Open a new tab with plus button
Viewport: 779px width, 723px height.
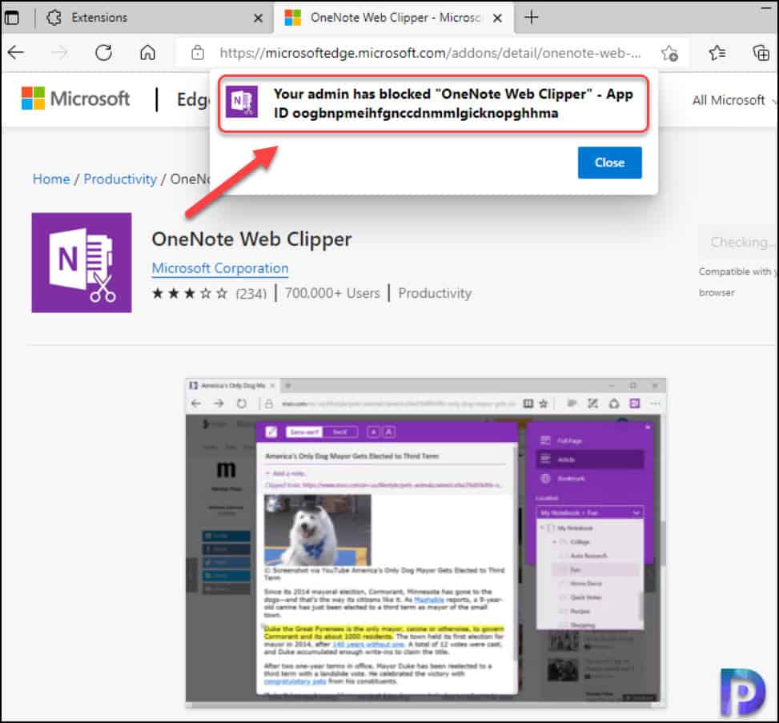point(532,17)
